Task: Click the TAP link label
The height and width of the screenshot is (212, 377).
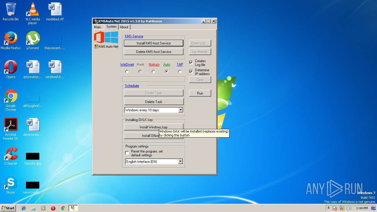Action: click(x=180, y=64)
